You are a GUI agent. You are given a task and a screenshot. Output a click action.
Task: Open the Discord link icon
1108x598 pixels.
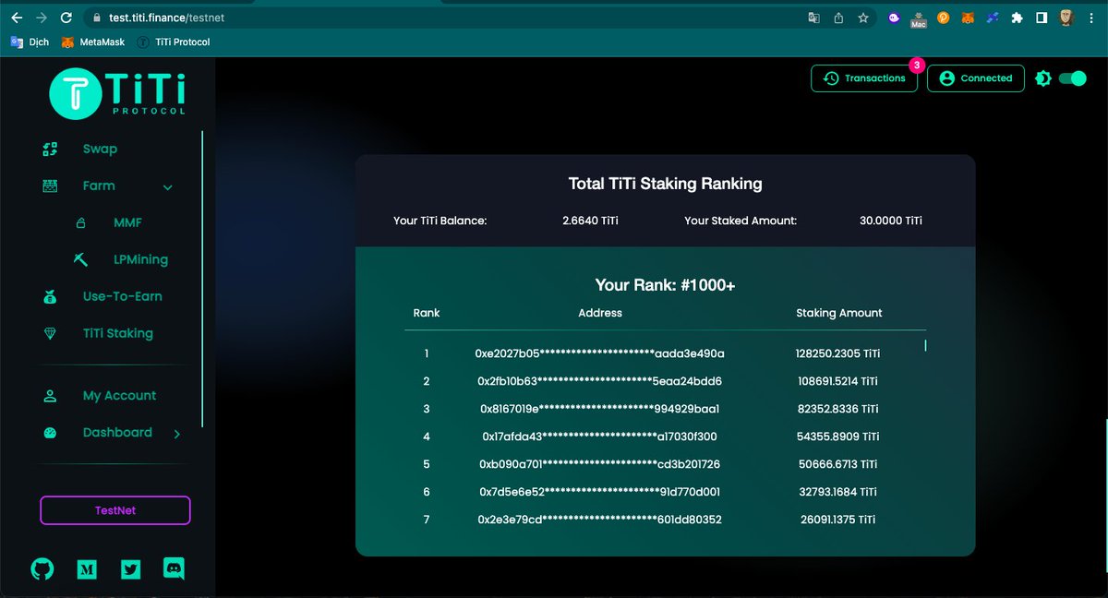(174, 569)
